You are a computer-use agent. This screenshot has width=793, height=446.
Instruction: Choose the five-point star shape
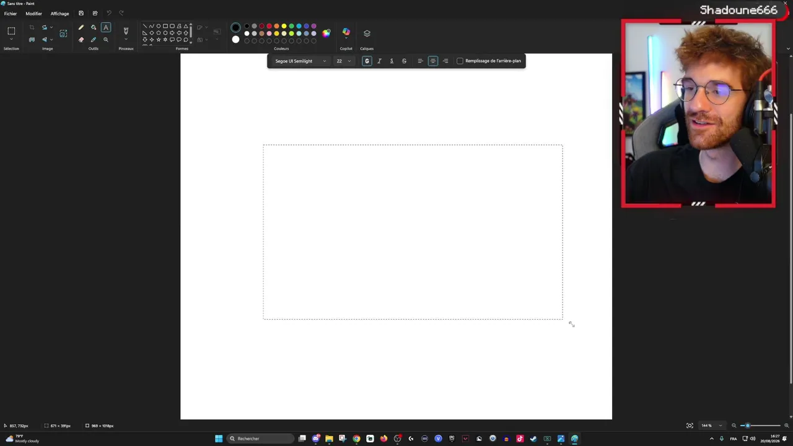(x=159, y=40)
